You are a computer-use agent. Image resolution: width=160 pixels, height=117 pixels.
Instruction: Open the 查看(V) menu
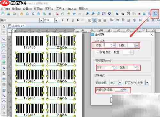[x=28, y=9]
